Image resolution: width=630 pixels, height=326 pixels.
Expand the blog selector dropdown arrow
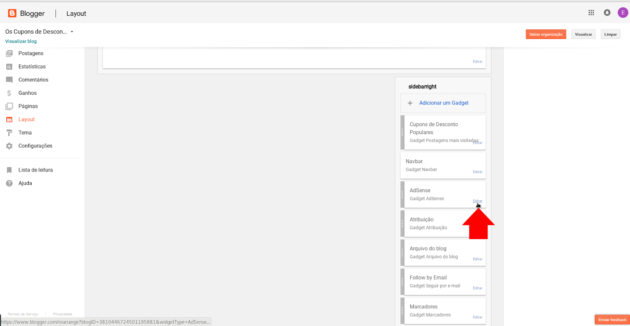pos(72,32)
